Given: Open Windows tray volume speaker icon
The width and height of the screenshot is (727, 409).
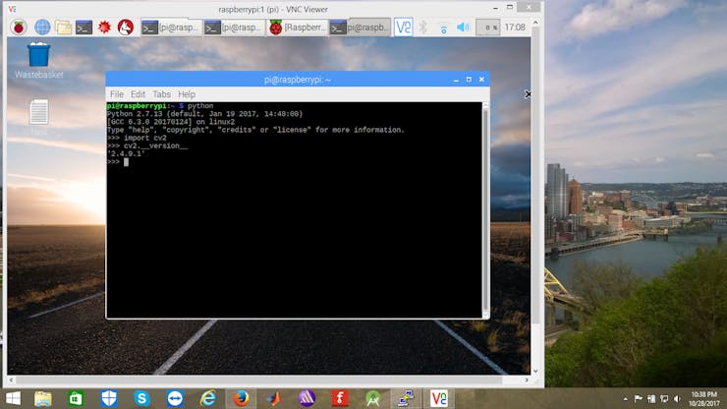Looking at the screenshot, I should (677, 399).
